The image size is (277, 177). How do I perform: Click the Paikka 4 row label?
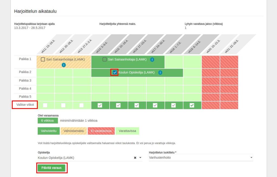click(25, 88)
